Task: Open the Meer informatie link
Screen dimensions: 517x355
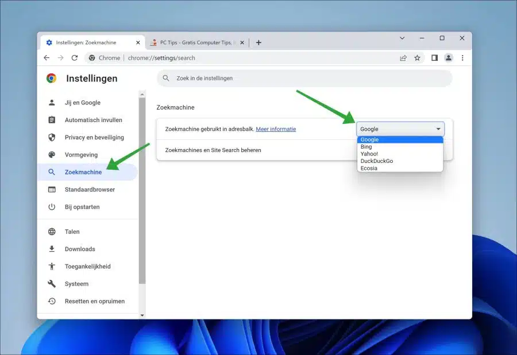Action: coord(276,129)
